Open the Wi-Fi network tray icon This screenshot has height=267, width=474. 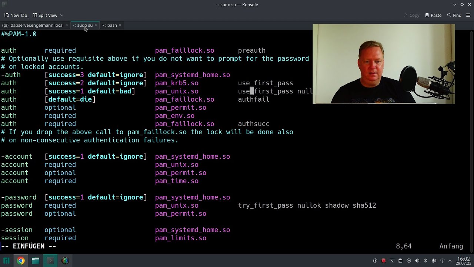pyautogui.click(x=442, y=261)
